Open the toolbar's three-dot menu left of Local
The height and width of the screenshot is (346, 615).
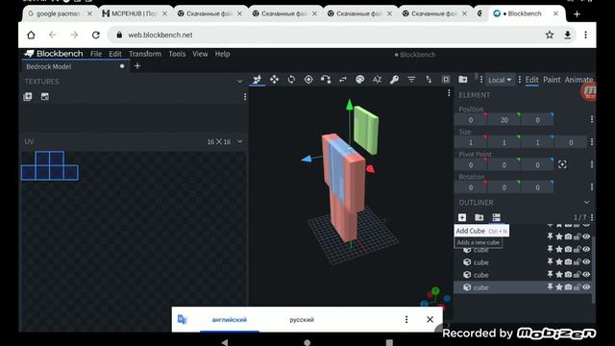[481, 80]
